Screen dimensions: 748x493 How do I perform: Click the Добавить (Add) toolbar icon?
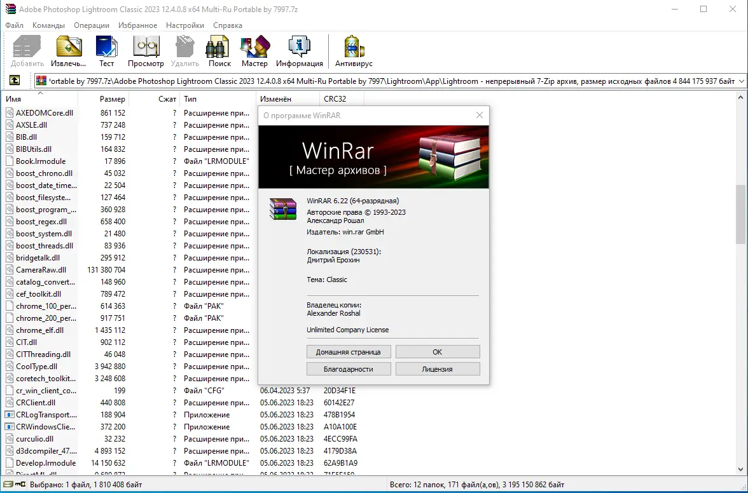(27, 46)
